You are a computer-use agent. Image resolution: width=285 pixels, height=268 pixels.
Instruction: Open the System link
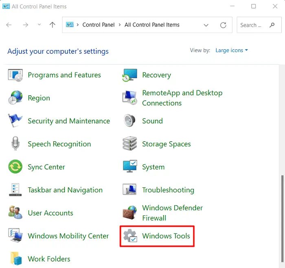click(153, 167)
